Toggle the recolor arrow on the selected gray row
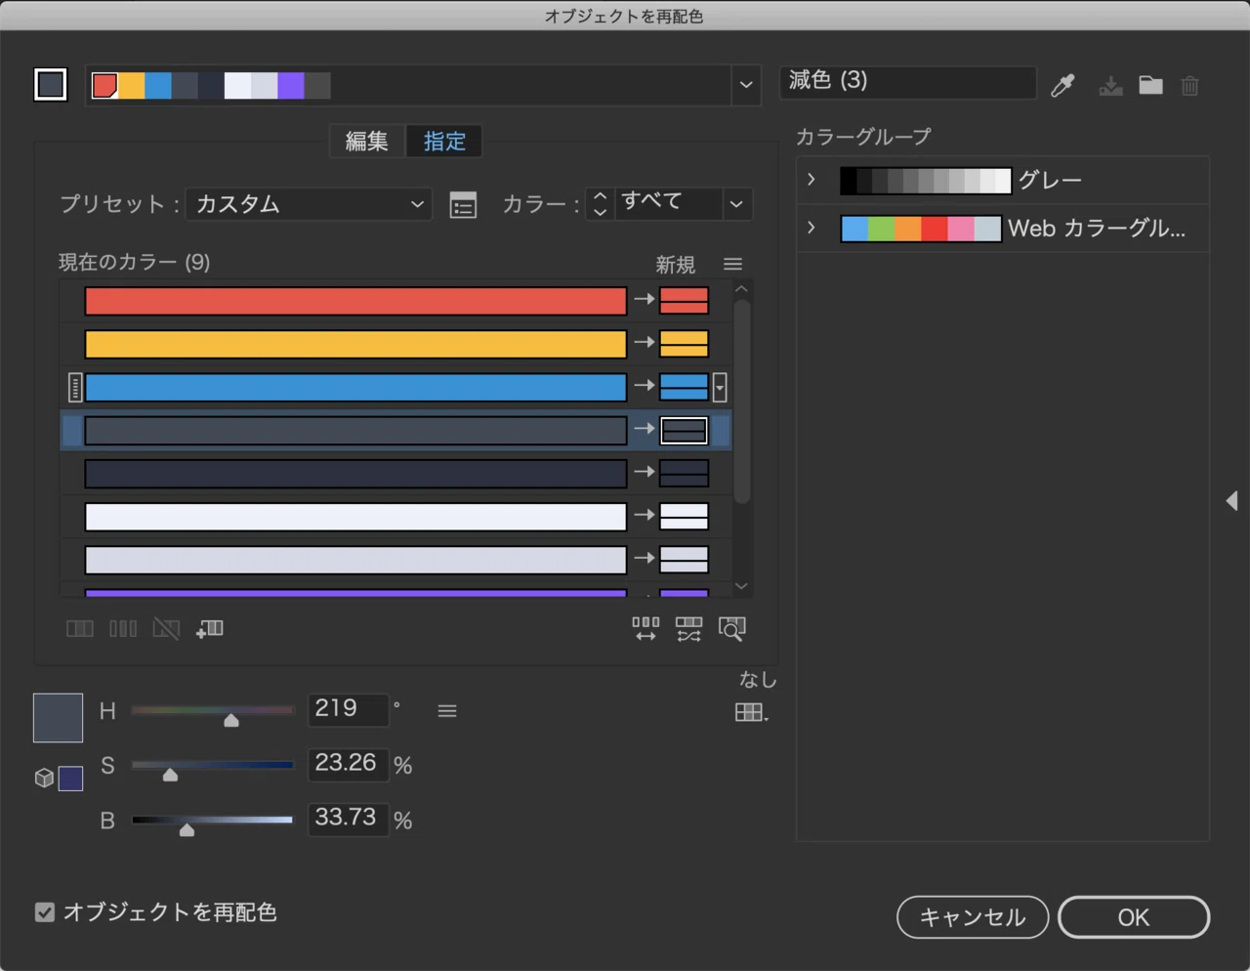Image resolution: width=1250 pixels, height=971 pixels. [644, 428]
